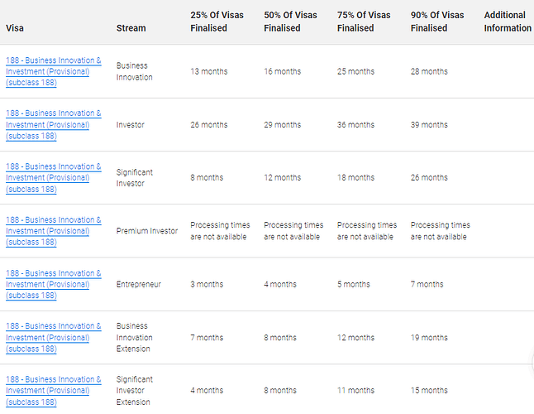Open the subclass 188 link in the Significant Investor Extension row
Viewport: 534px width, 414px height.
click(x=54, y=391)
